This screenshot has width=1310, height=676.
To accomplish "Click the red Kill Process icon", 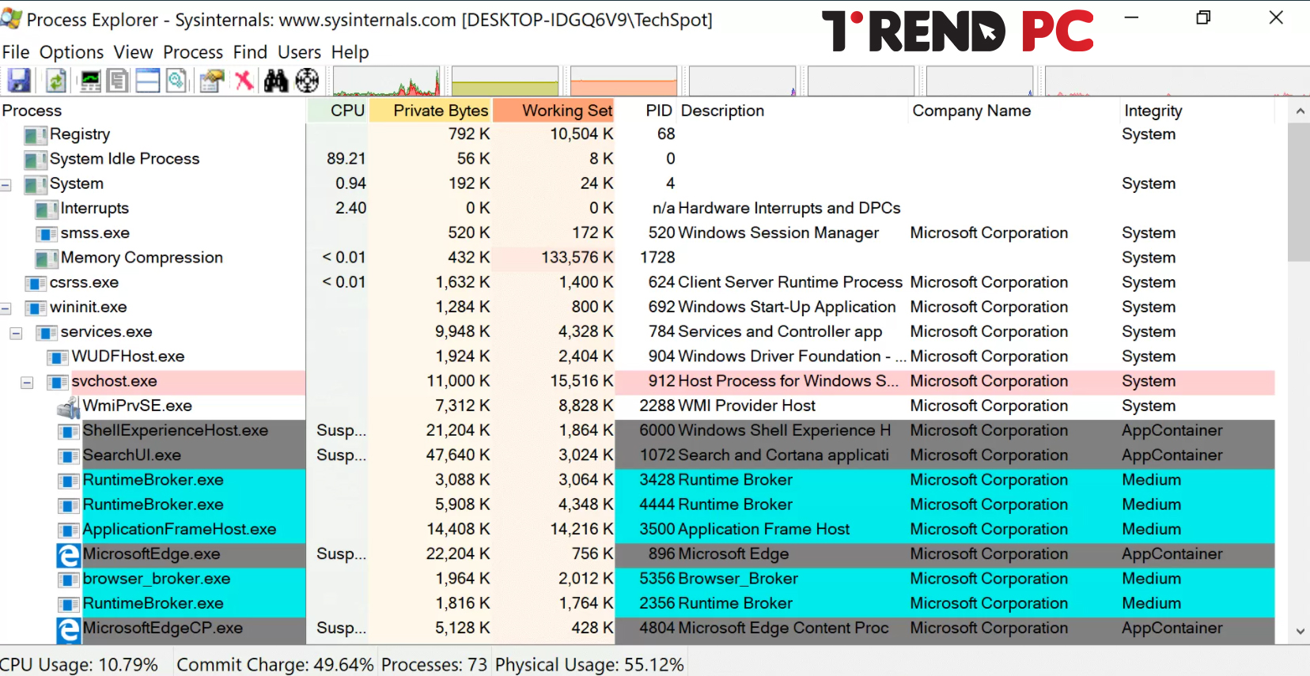I will 244,80.
